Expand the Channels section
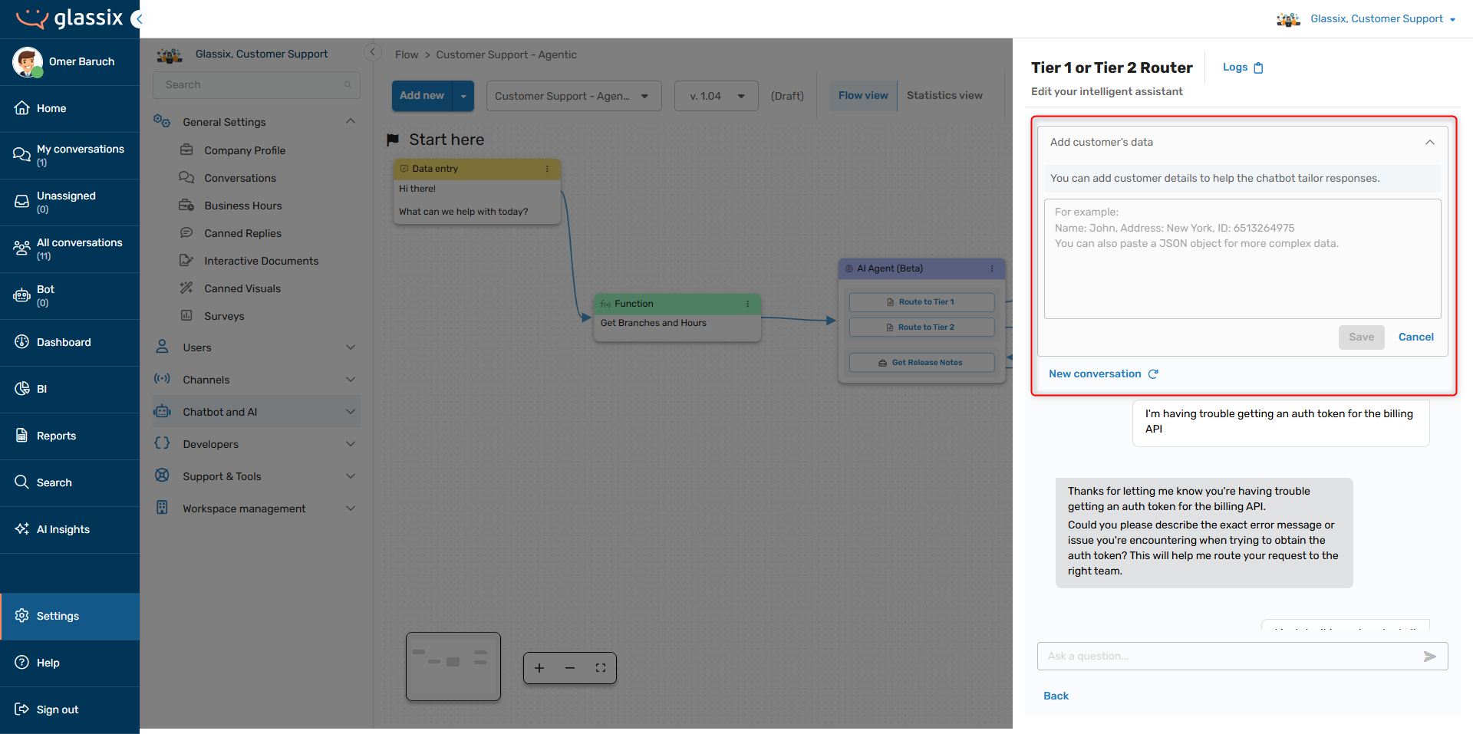Screen dimensions: 1473x734 (x=351, y=380)
